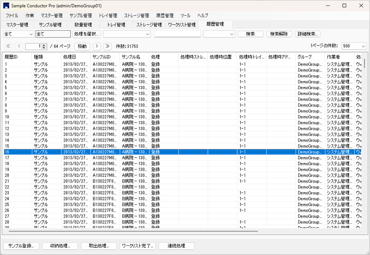Click the Sample Conductor Pro app icon
Screen dimensions: 370x255
[6, 6]
